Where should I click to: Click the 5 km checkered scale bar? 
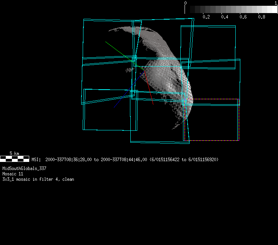(x=15, y=158)
